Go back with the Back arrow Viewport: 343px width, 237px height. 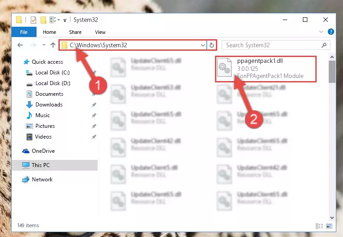pos(20,45)
